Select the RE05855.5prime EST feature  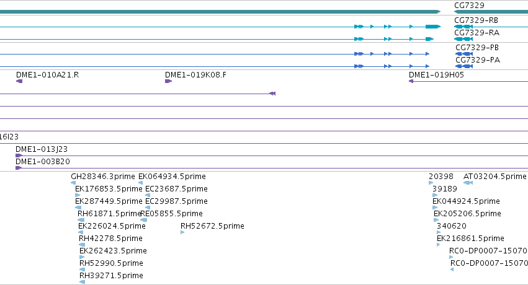[144, 220]
